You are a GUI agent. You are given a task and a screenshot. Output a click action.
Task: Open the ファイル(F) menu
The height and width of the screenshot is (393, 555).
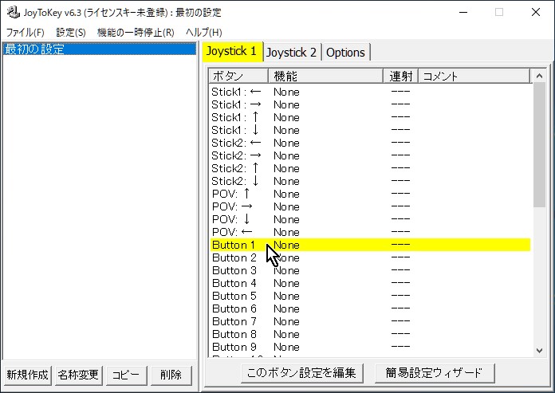click(x=26, y=33)
